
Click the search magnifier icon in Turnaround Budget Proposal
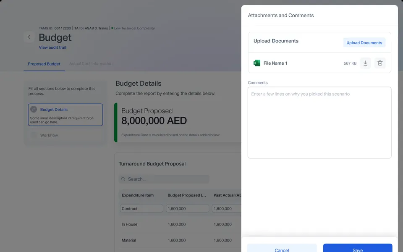(123, 179)
